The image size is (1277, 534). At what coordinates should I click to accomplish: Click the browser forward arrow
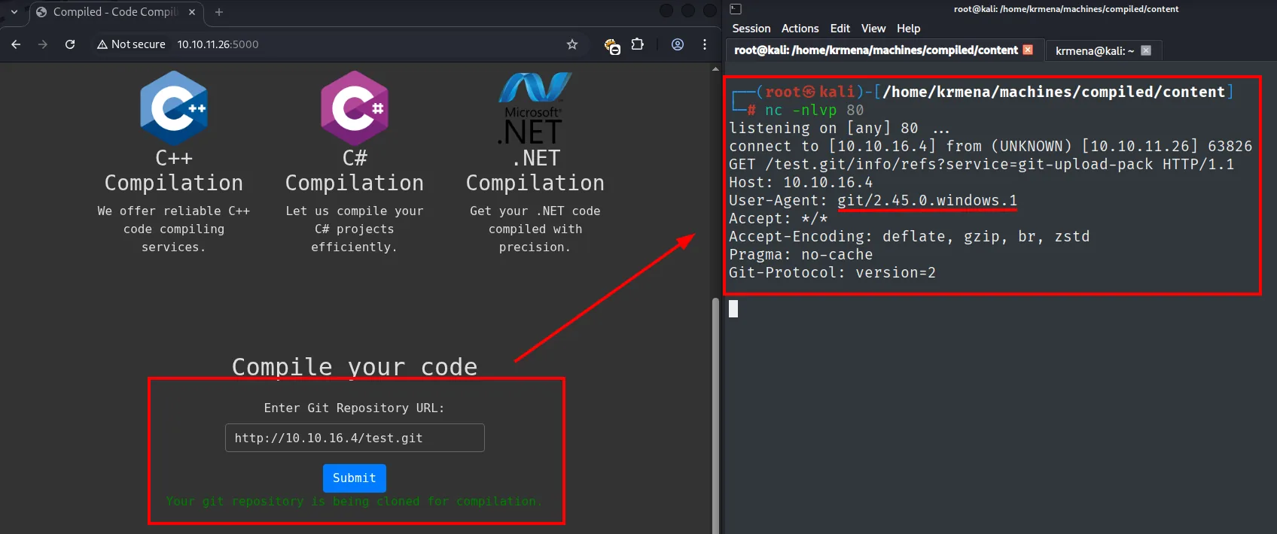43,44
